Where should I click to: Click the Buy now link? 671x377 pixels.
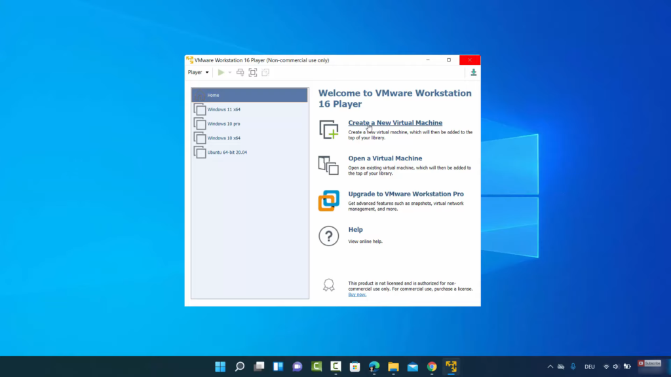pyautogui.click(x=357, y=295)
